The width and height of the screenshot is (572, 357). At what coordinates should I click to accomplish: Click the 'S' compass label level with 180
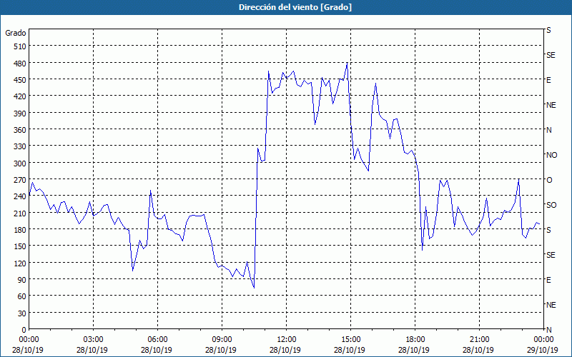coord(548,230)
